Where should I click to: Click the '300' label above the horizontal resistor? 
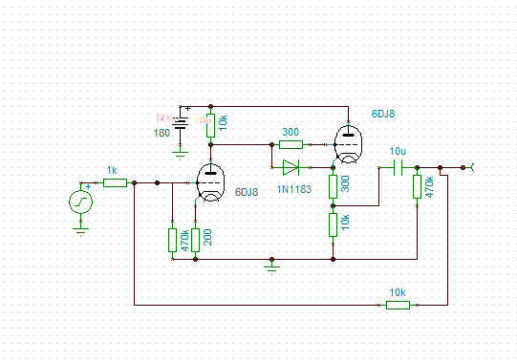291,132
